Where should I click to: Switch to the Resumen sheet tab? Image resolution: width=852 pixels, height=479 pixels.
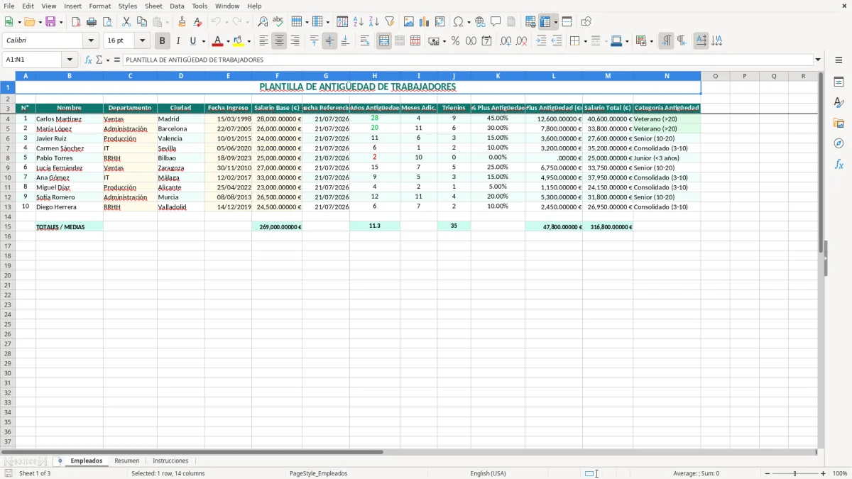127,461
